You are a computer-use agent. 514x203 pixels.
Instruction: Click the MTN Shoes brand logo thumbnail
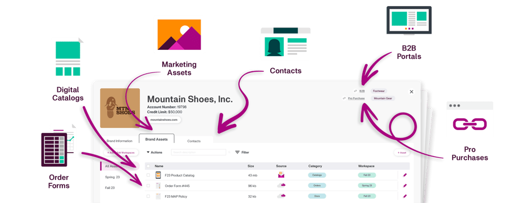(120, 108)
